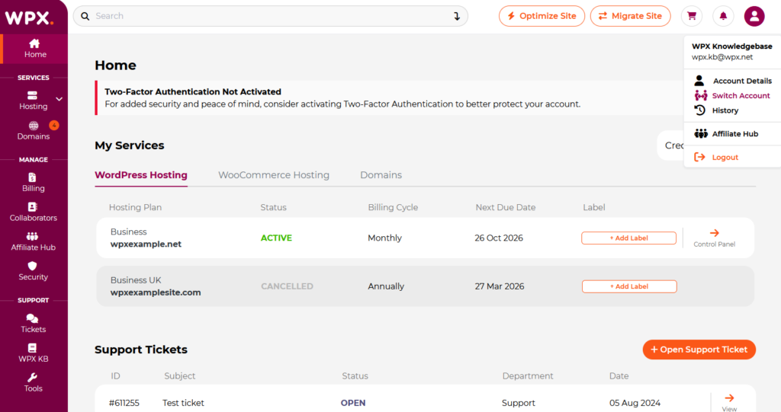Click the Migrate Site button
The height and width of the screenshot is (412, 781).
(x=630, y=17)
